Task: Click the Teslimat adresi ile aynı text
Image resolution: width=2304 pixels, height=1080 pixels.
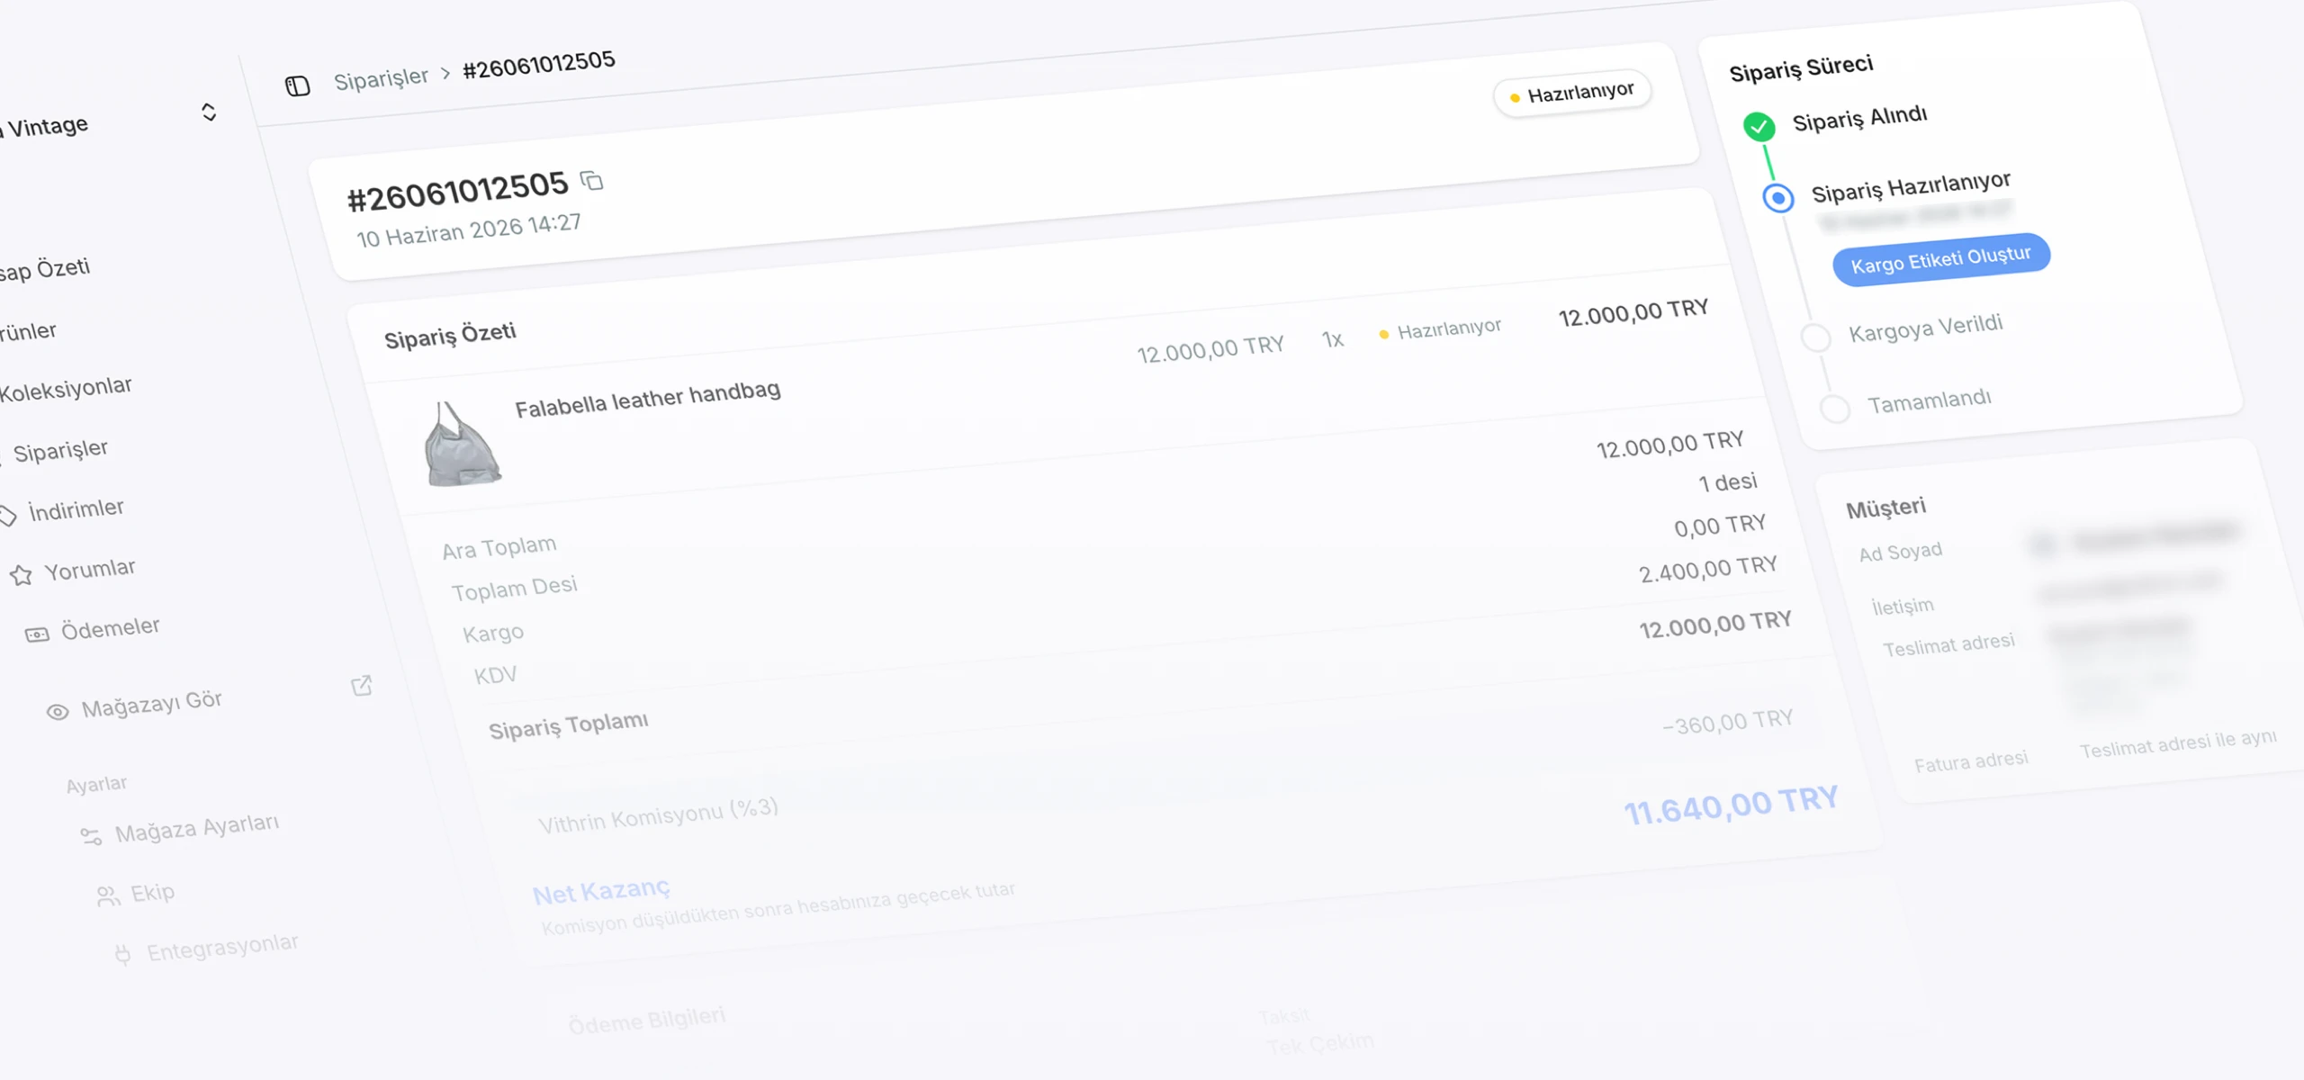Action: [x=2178, y=743]
